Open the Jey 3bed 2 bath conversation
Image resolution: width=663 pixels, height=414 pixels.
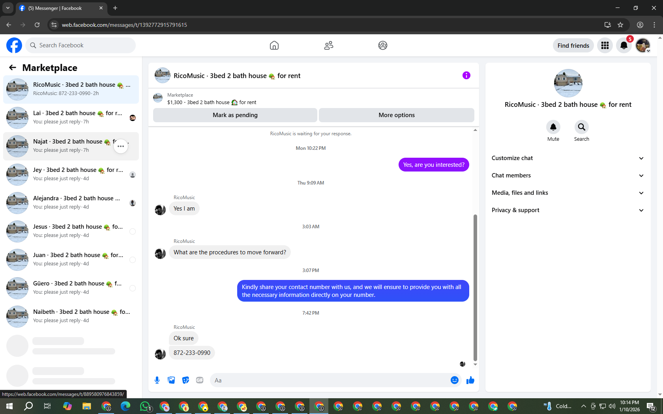coord(71,174)
